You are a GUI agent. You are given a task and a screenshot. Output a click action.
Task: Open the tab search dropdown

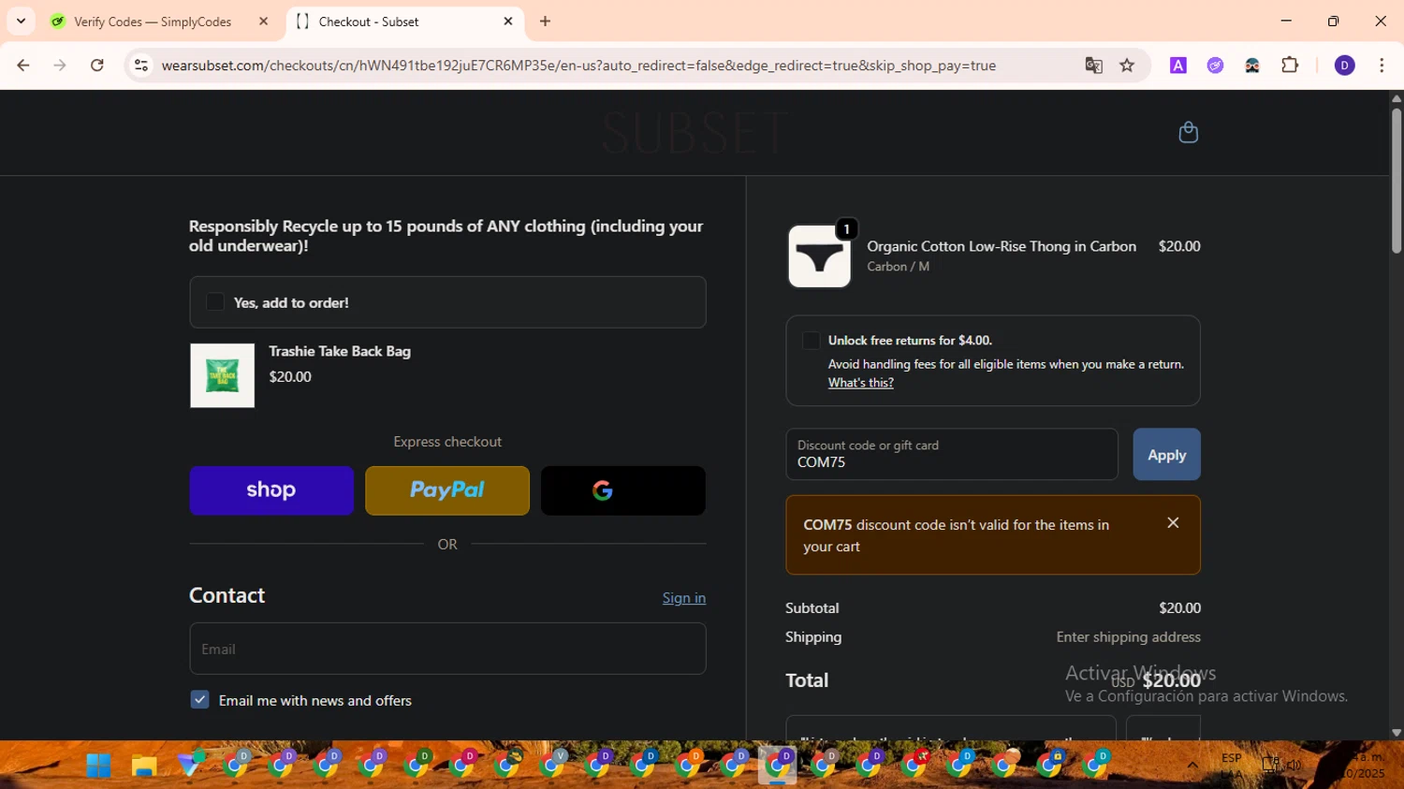[21, 21]
